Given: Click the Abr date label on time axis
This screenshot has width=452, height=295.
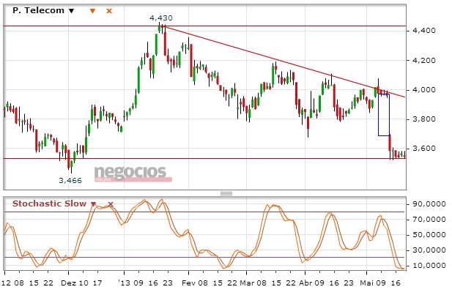Looking at the screenshot, I should pyautogui.click(x=305, y=283).
